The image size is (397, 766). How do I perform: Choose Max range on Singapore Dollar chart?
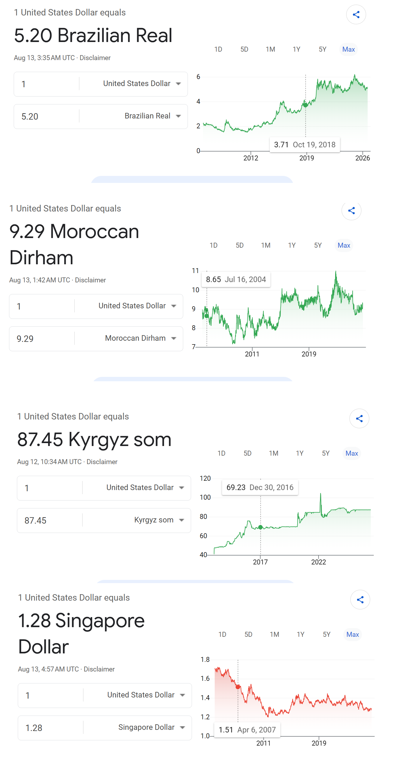(352, 634)
